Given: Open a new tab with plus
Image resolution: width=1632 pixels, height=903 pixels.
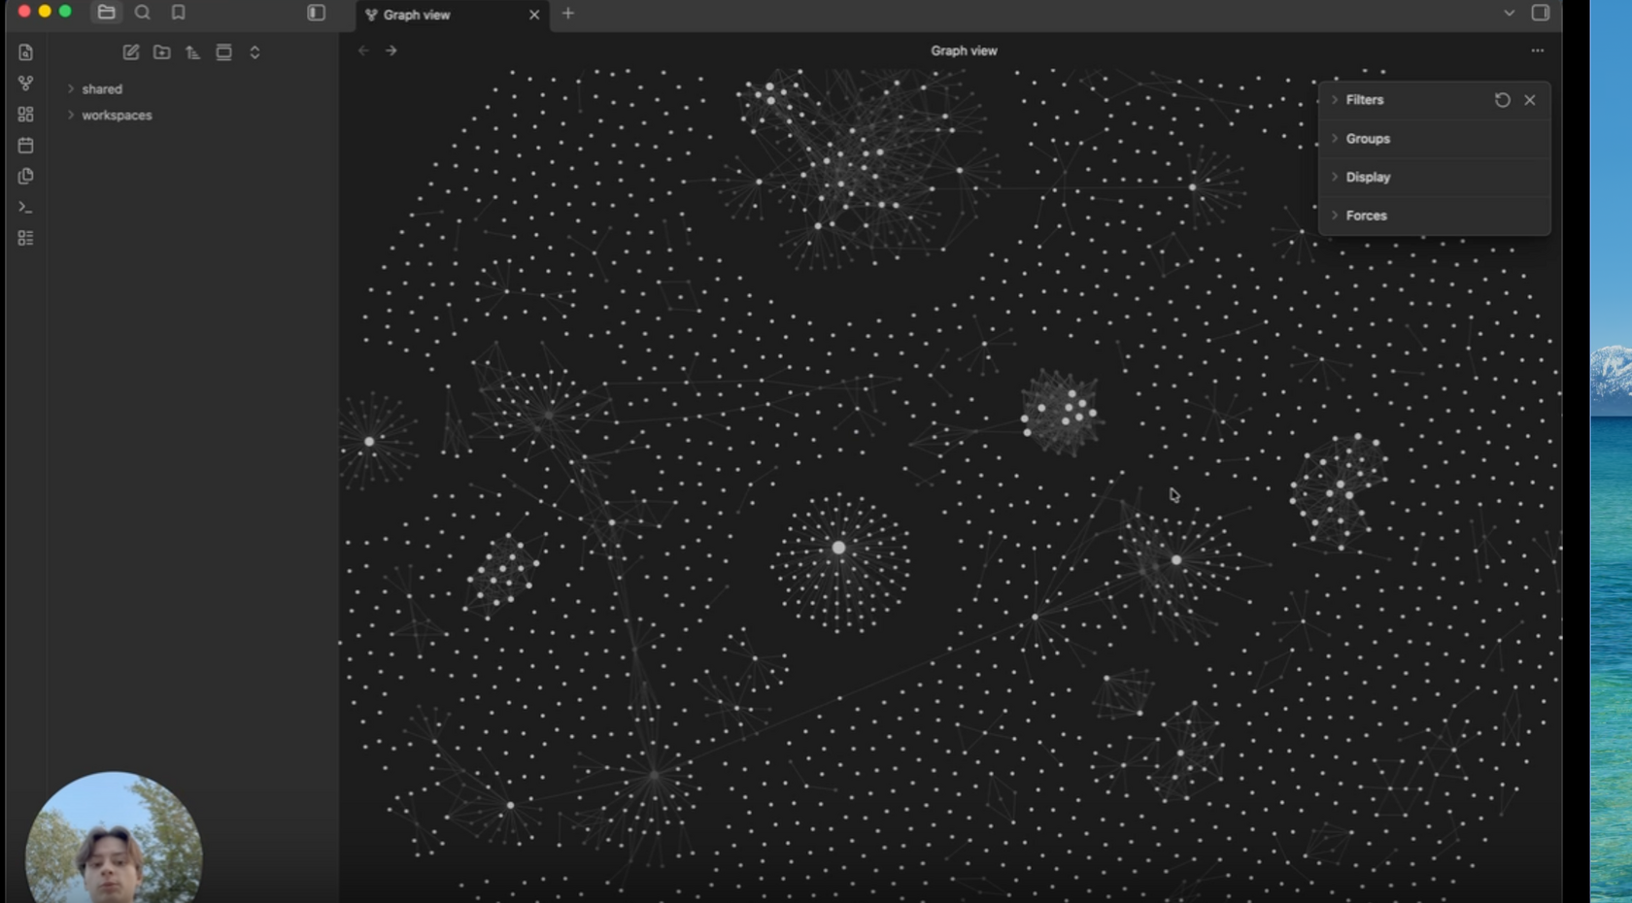Looking at the screenshot, I should click(568, 14).
